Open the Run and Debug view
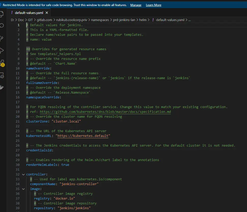Viewport: 247px width, 212px height. (x=2, y=51)
